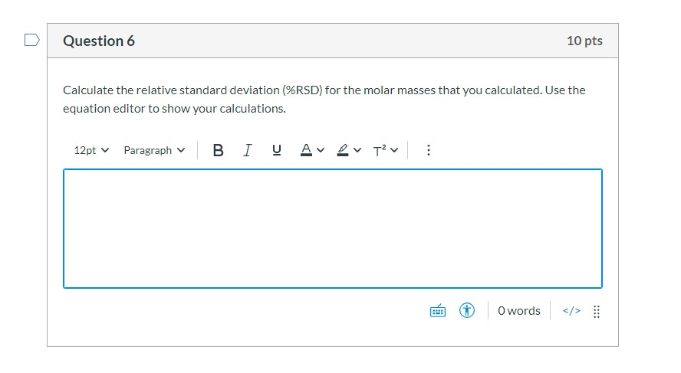The height and width of the screenshot is (373, 681).
Task: Open the superscript/subscript dropdown arrow
Action: click(x=394, y=150)
